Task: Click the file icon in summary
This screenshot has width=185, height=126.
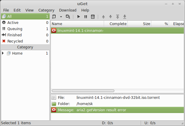Action: [x=54, y=97]
